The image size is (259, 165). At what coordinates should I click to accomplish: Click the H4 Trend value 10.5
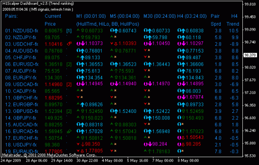[234, 31]
